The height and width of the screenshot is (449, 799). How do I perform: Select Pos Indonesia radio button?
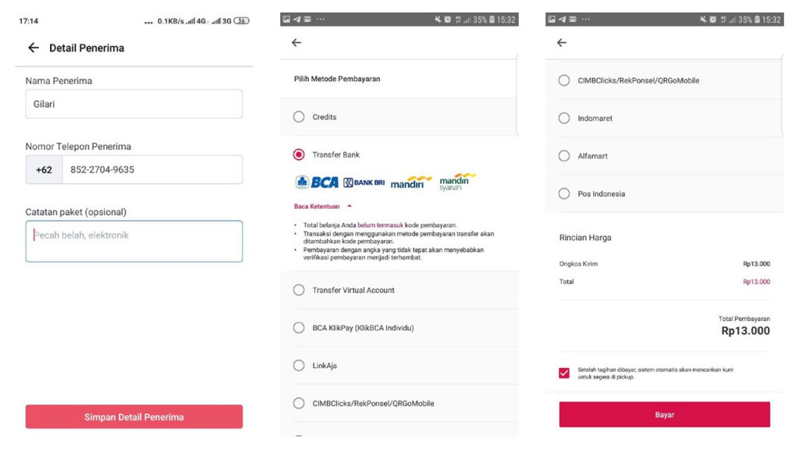click(564, 193)
